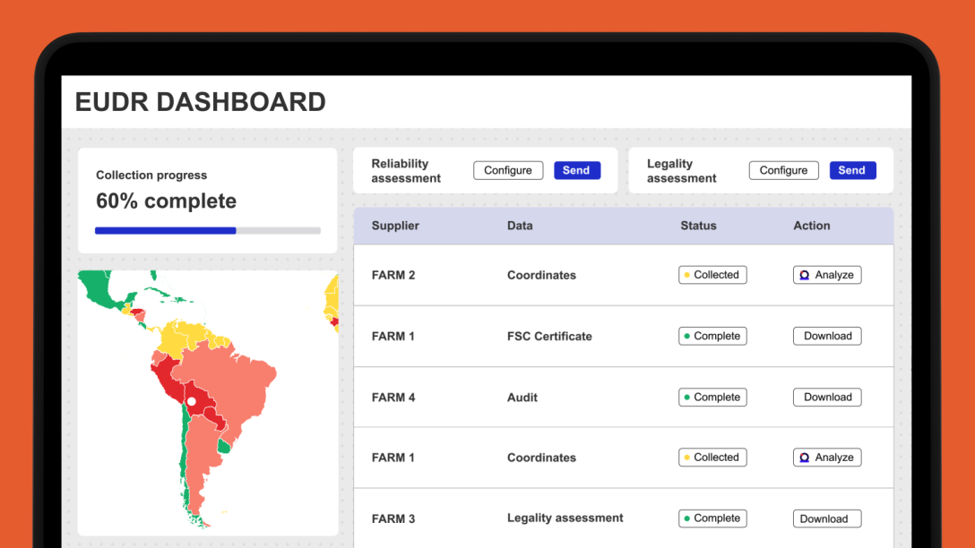This screenshot has width=975, height=548.
Task: Click the magnifier icon on FARM 2's Analyze button
Action: [x=805, y=275]
